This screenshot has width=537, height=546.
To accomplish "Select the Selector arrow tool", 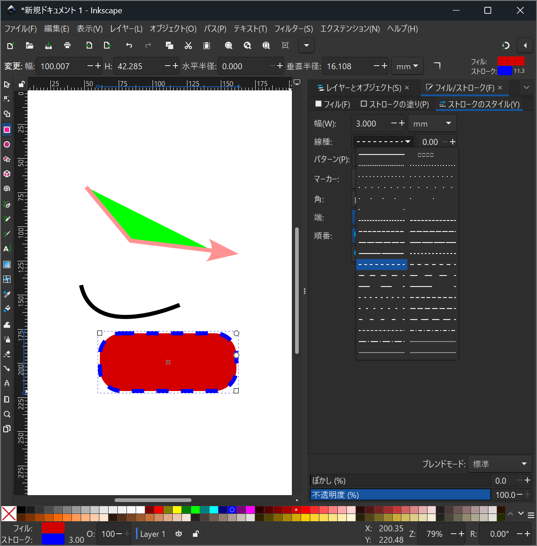I will pyautogui.click(x=7, y=85).
